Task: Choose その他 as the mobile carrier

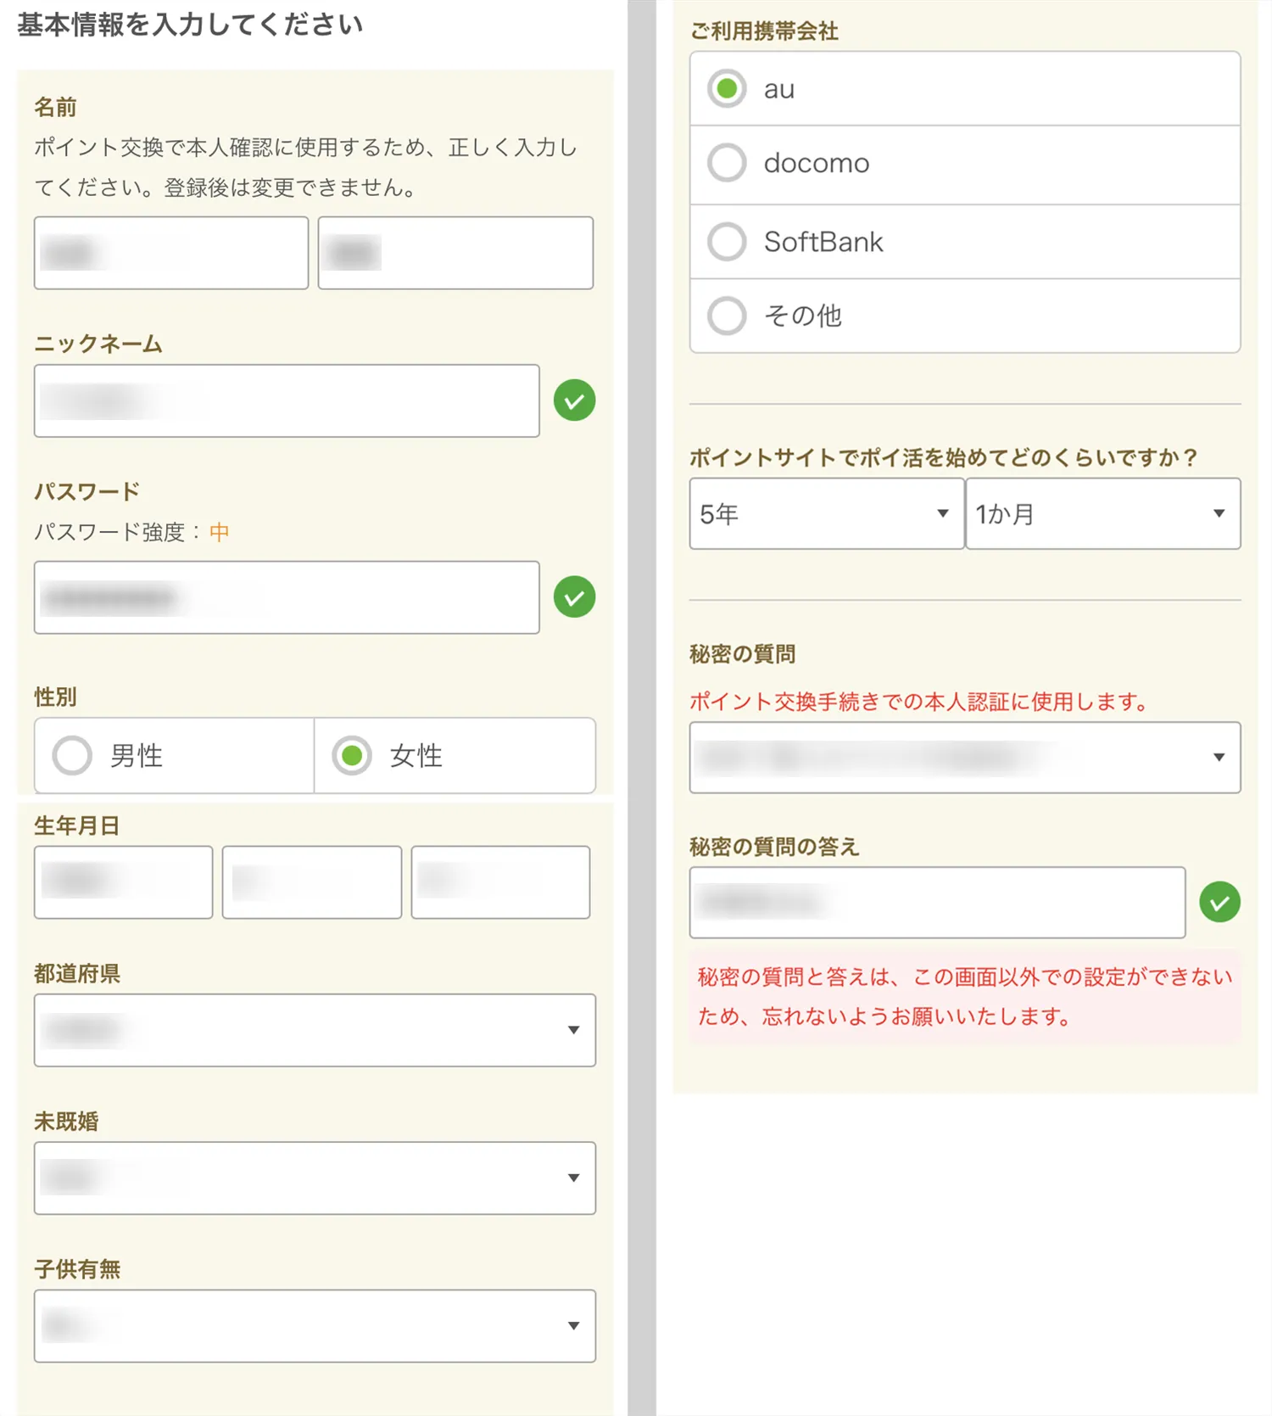Action: 965,316
